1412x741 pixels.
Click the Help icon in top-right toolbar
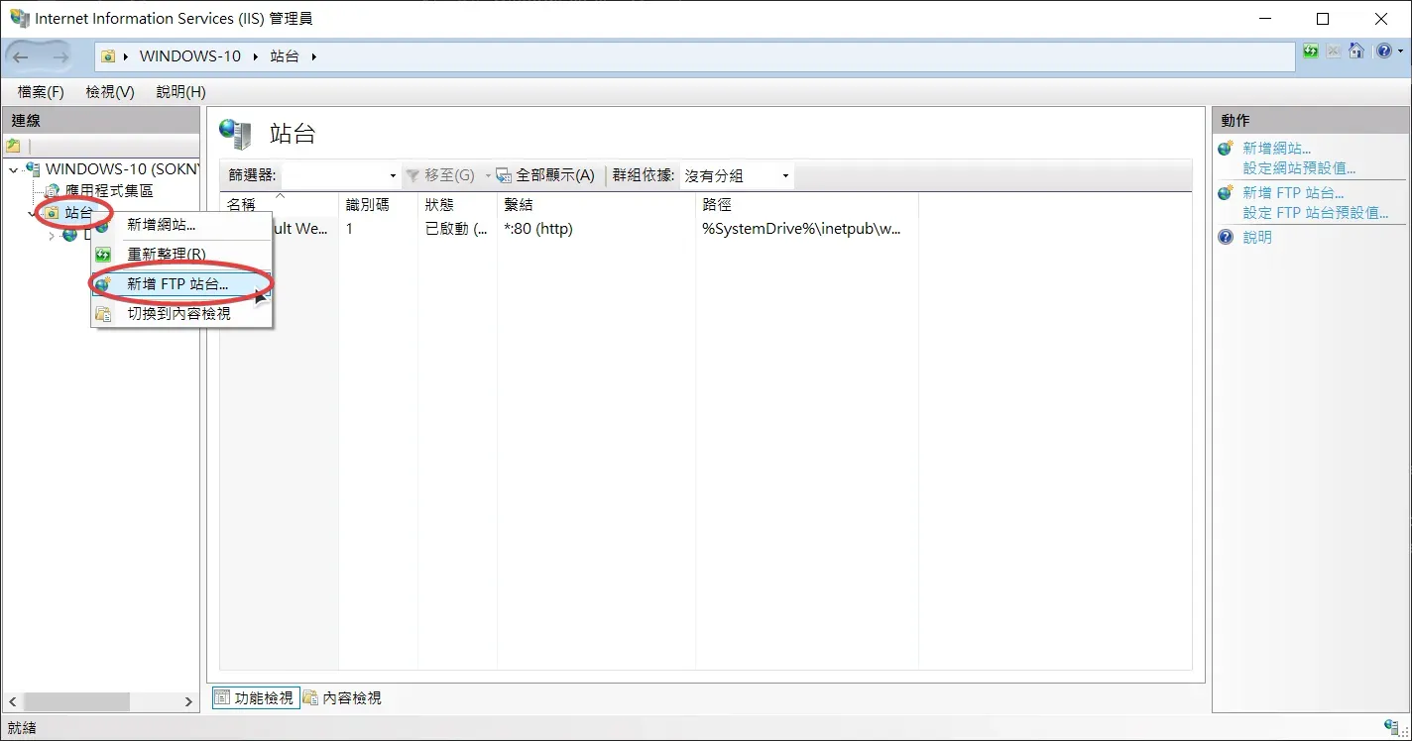[1383, 52]
